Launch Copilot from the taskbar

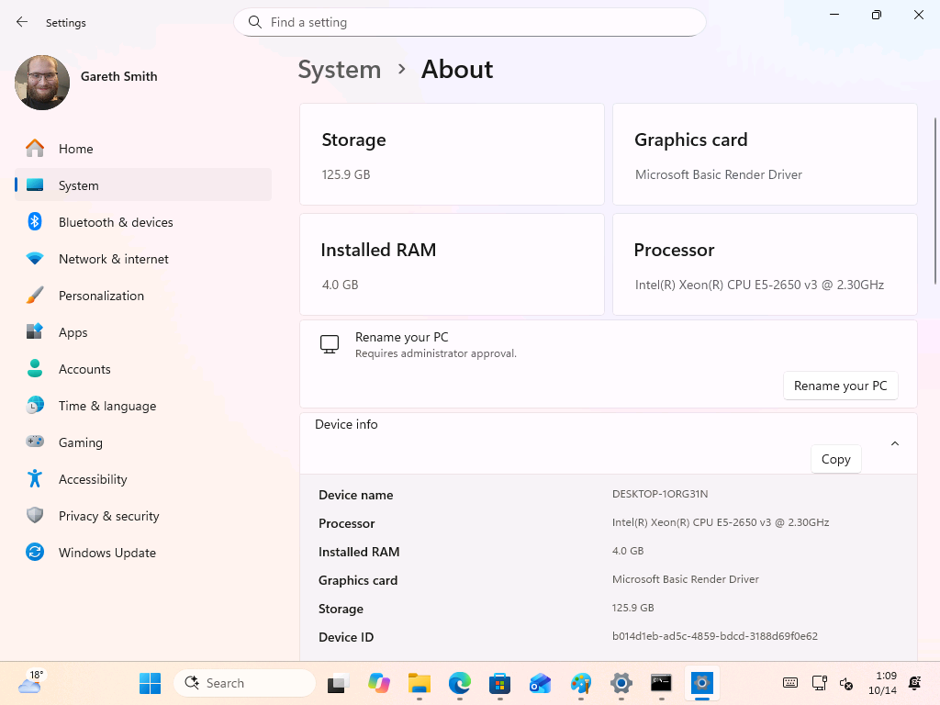click(x=379, y=683)
